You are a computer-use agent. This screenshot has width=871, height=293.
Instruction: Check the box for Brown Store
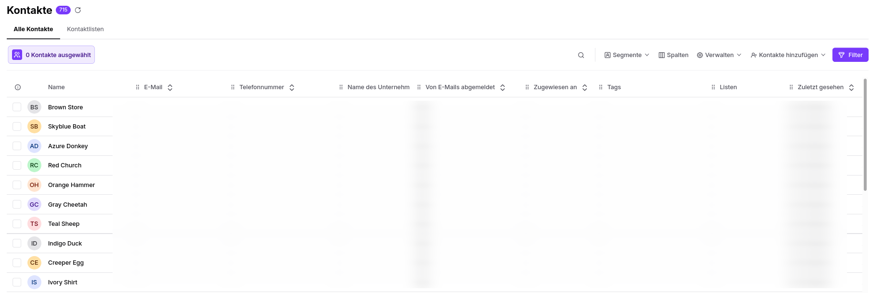click(17, 107)
